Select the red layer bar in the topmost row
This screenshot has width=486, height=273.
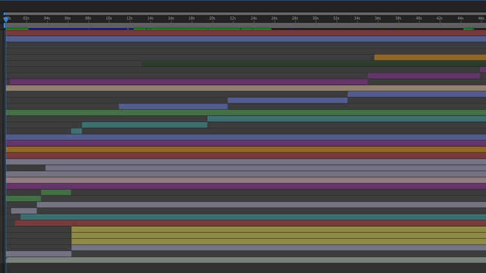[246, 33]
